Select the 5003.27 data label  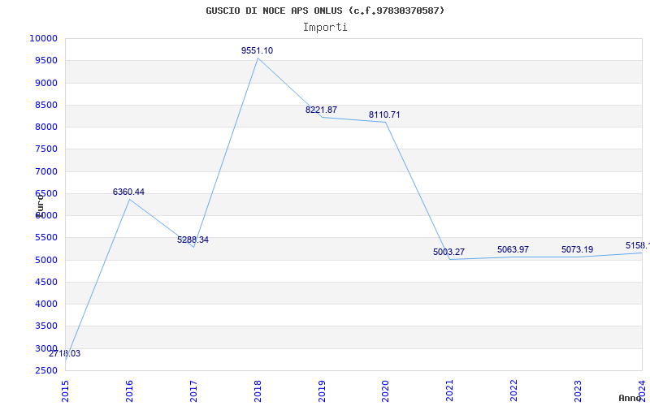pos(449,252)
